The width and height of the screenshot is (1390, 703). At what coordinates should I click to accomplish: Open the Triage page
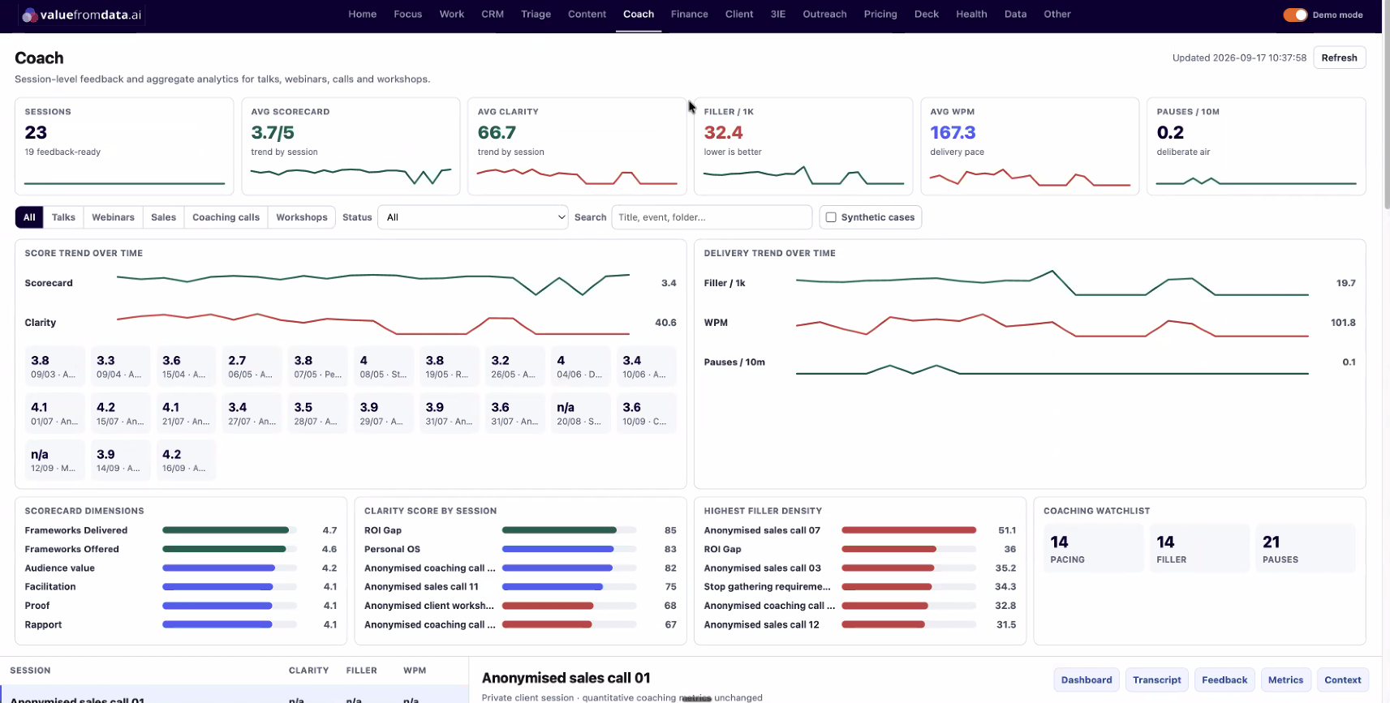536,15
